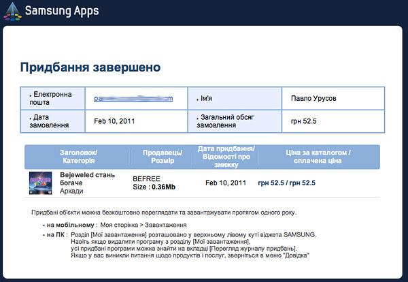408x282 pixels.
Task: Select the 'Придбання завершено' heading
Action: click(90, 67)
